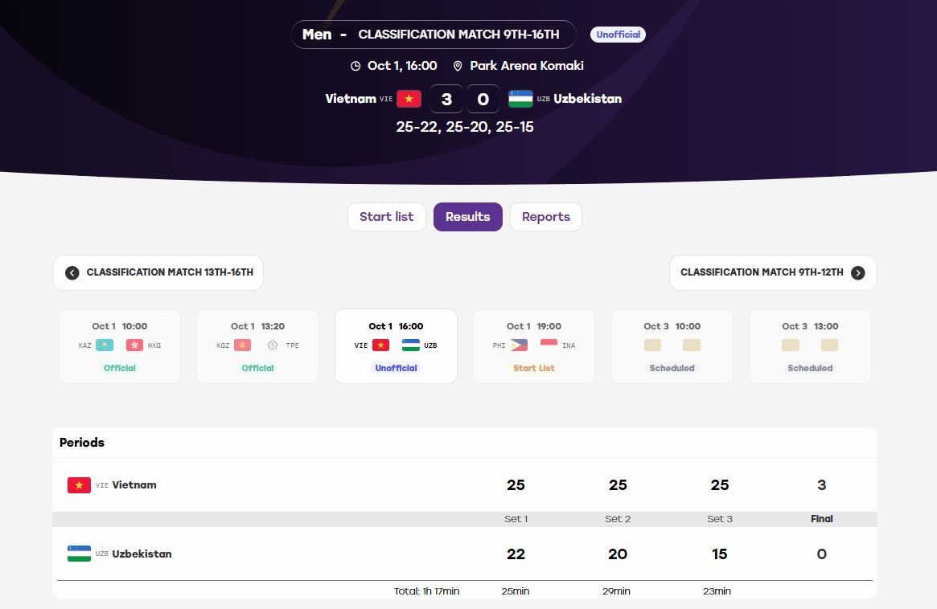
Task: Click the Start List status on PHI-INA card
Action: 533,368
